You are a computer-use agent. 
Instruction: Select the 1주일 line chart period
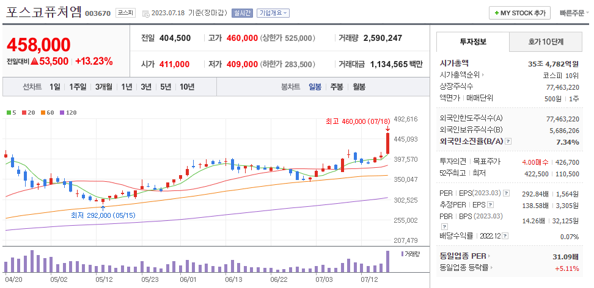[78, 87]
